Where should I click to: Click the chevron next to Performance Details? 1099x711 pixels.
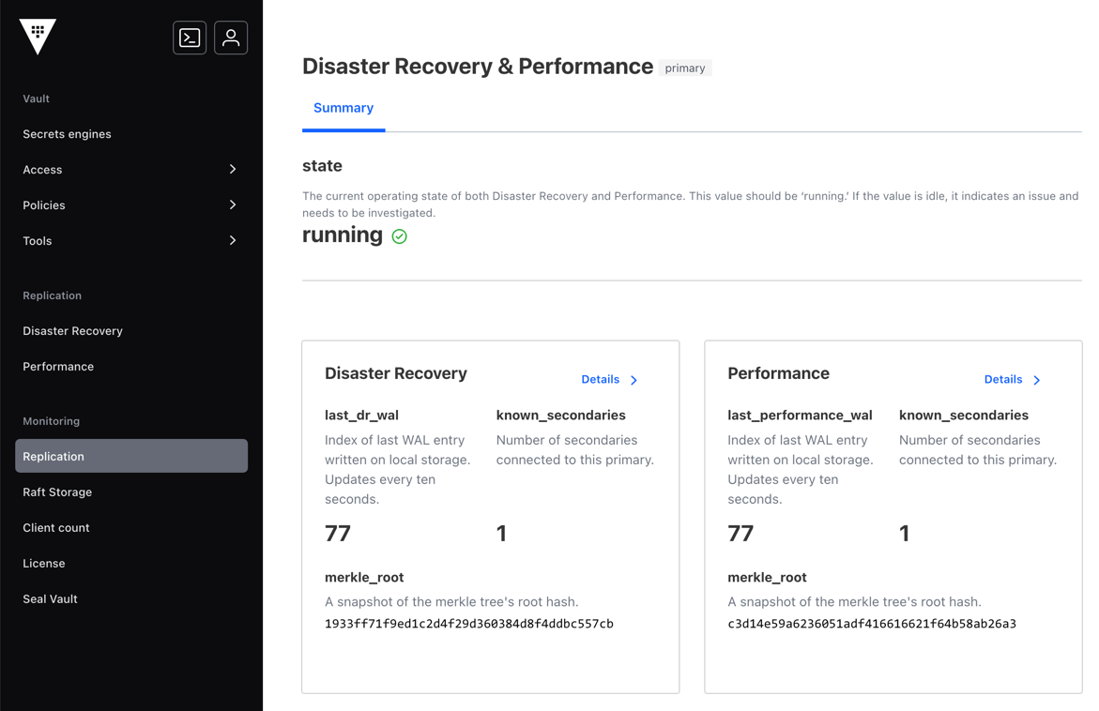tap(1037, 380)
